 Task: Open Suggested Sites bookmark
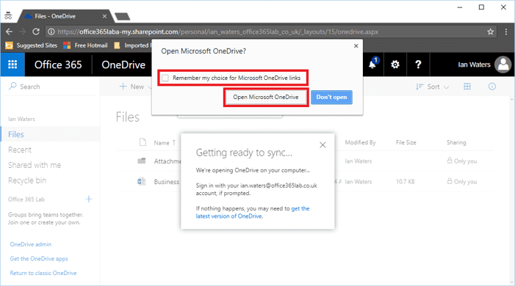[x=31, y=45]
